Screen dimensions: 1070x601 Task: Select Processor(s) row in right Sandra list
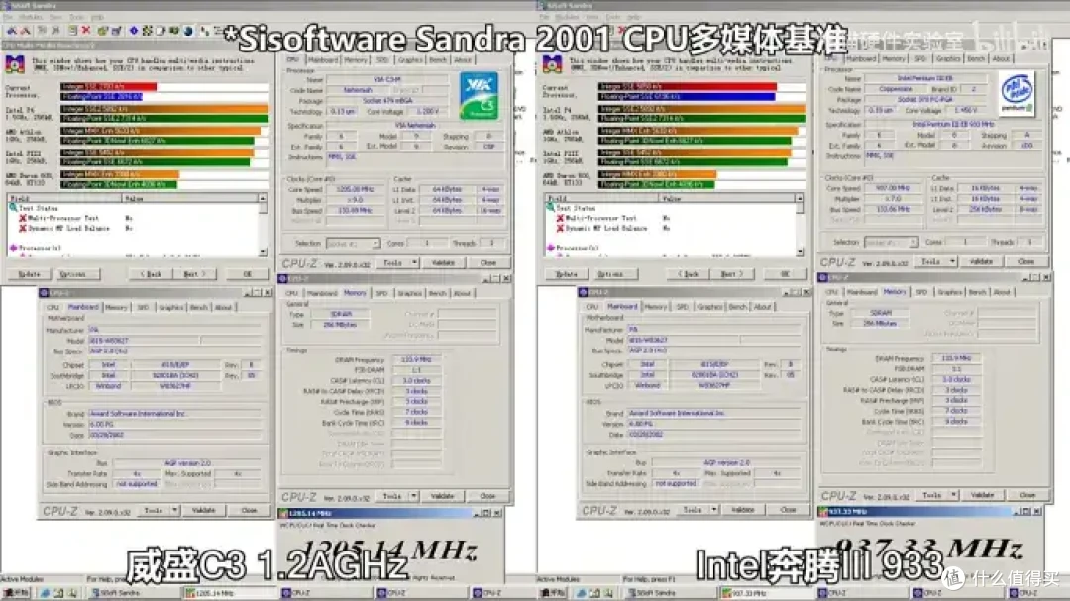pos(578,248)
